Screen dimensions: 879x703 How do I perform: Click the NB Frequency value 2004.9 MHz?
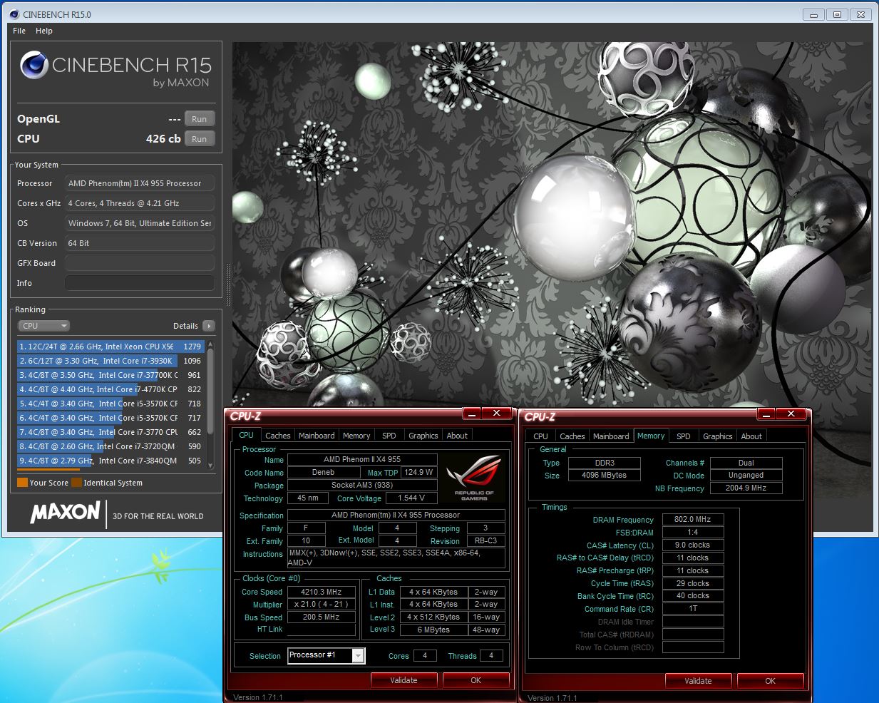tap(746, 488)
